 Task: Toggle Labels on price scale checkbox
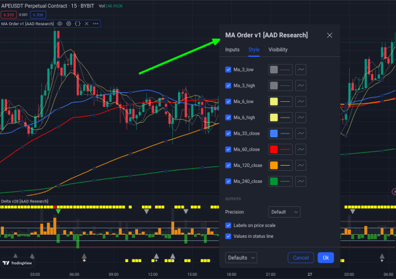[228, 225]
